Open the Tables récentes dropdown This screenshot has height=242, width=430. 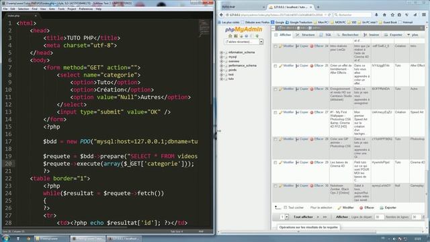click(243, 42)
